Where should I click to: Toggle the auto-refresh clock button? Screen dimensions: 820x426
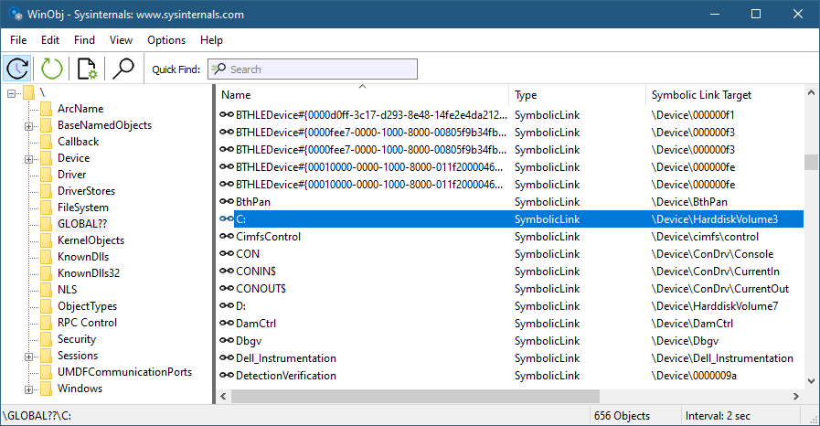(18, 69)
